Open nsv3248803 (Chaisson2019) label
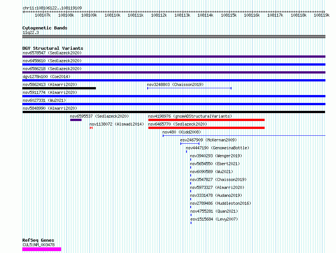 pos(175,84)
